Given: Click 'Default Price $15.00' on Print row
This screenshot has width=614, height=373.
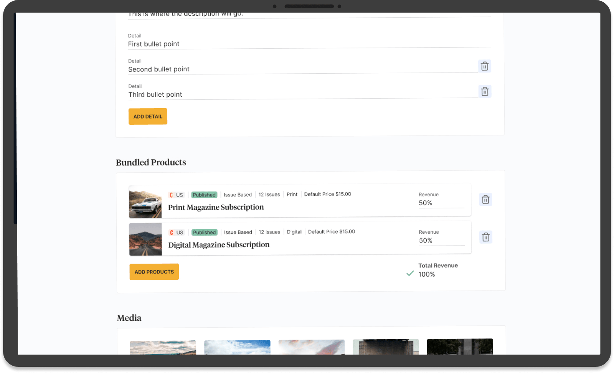Looking at the screenshot, I should [328, 194].
